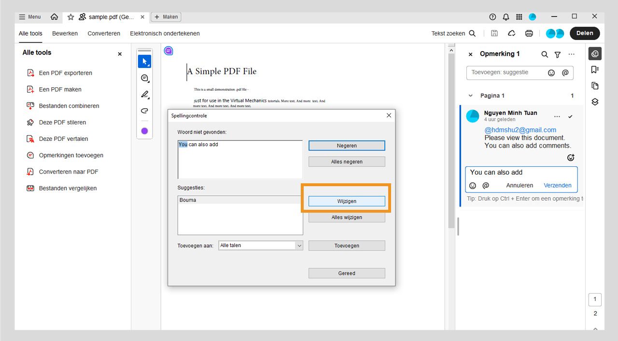Click the Delen share button
618x341 pixels.
(x=585, y=33)
